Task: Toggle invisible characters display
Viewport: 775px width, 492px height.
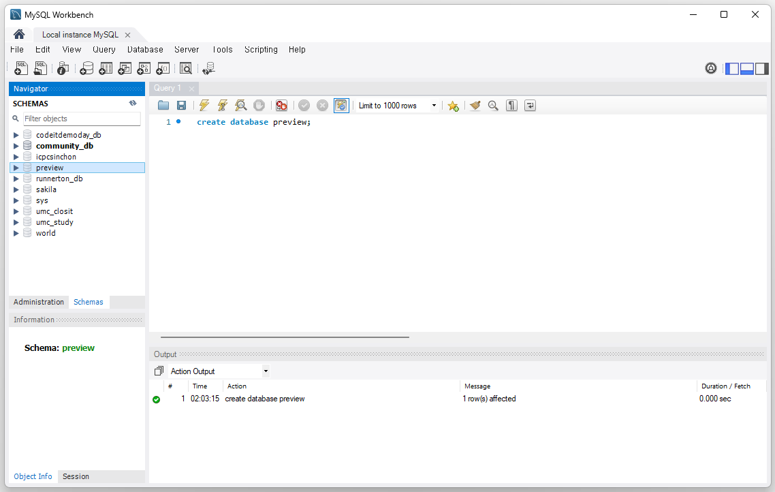Action: (x=511, y=106)
